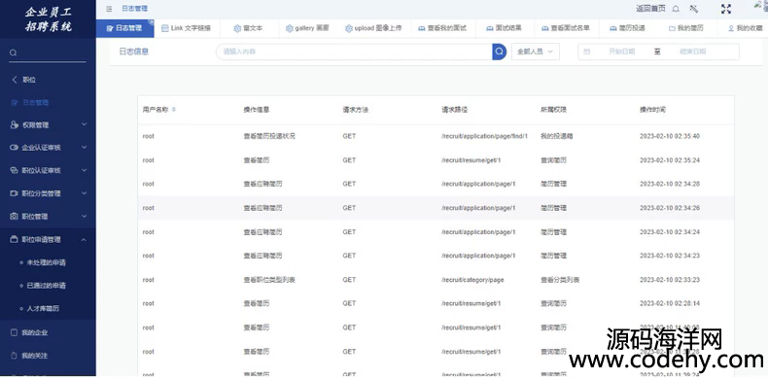Click timestamp 2023-02-10 02:35:40
Viewport: 768px width, 379px height.
click(x=670, y=136)
